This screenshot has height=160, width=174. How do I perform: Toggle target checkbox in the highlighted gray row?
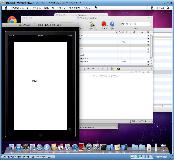click(148, 45)
